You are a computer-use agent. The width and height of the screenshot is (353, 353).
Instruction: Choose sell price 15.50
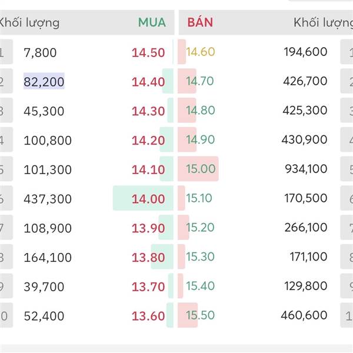(x=201, y=315)
